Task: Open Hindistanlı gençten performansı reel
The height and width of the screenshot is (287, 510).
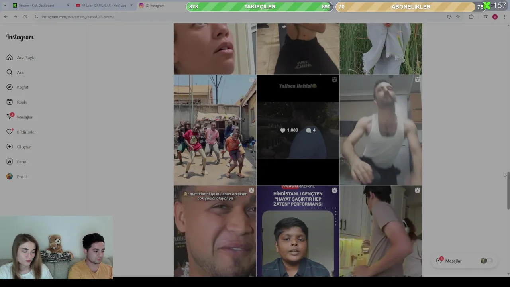Action: point(298,231)
